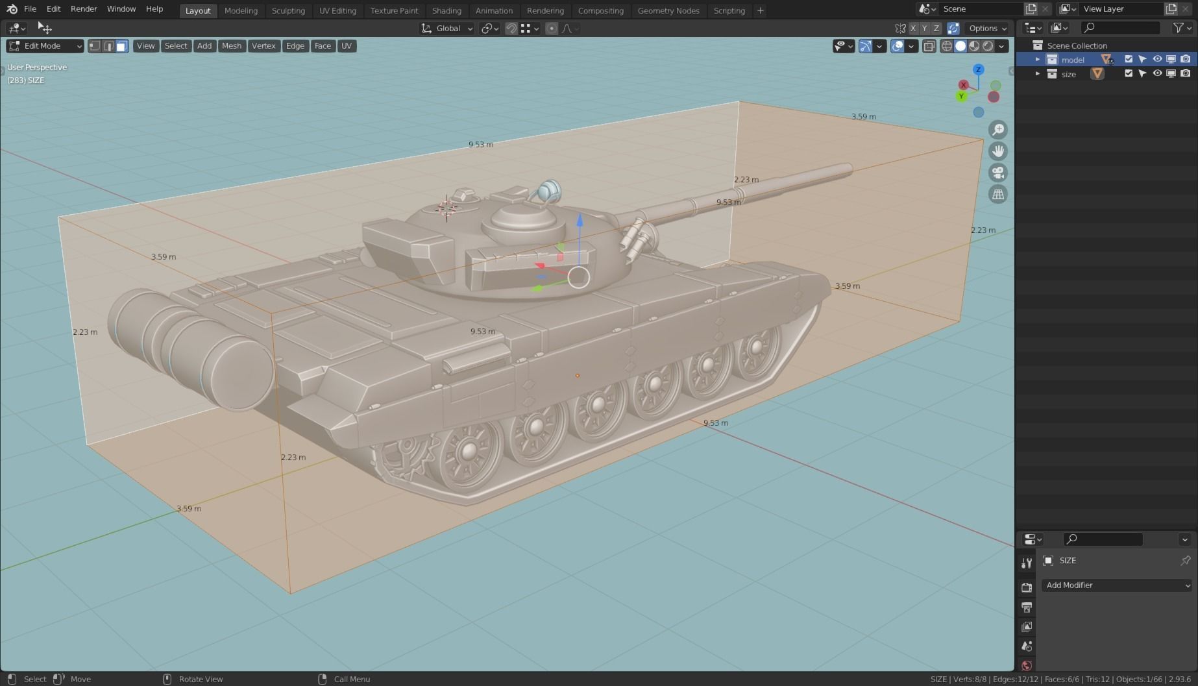
Task: Select face select mode icon
Action: (x=121, y=46)
